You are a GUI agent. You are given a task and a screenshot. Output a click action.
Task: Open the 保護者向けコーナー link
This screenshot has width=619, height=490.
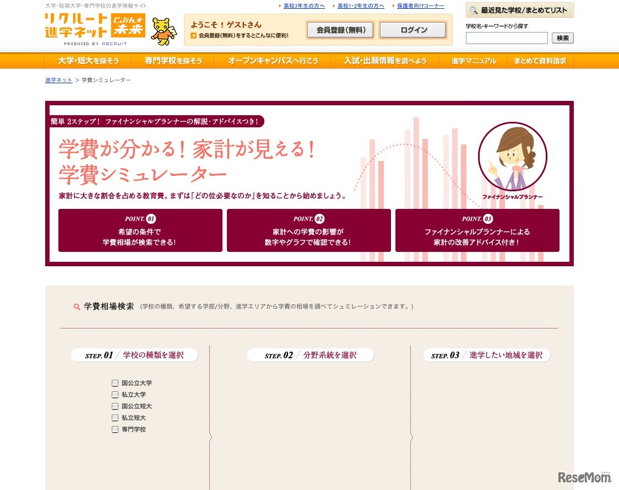point(420,6)
